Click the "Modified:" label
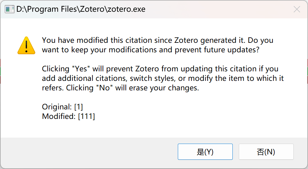This screenshot has width=308, height=169. [59, 116]
